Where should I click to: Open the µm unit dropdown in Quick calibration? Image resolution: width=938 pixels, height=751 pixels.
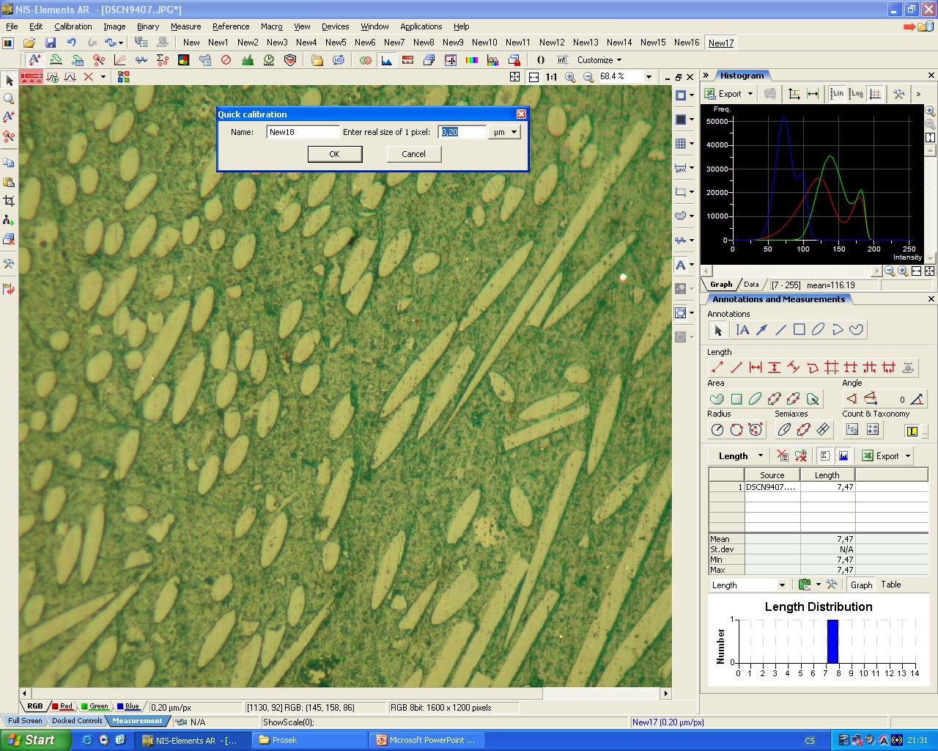click(x=514, y=132)
